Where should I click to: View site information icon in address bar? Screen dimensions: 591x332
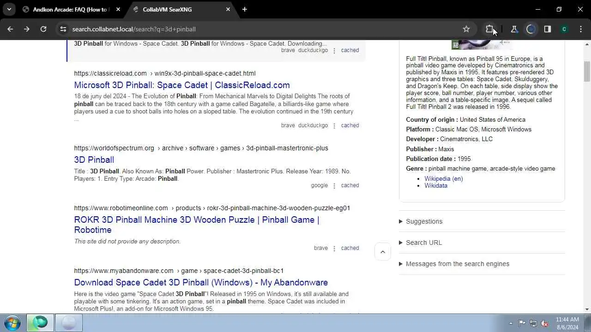(x=63, y=29)
